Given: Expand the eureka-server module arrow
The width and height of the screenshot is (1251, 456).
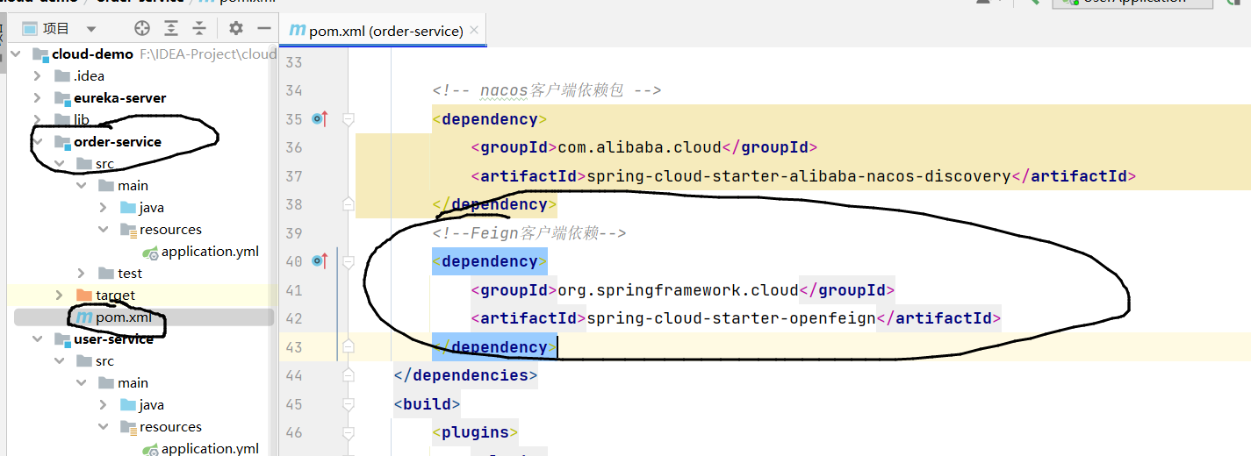Looking at the screenshot, I should [x=38, y=98].
